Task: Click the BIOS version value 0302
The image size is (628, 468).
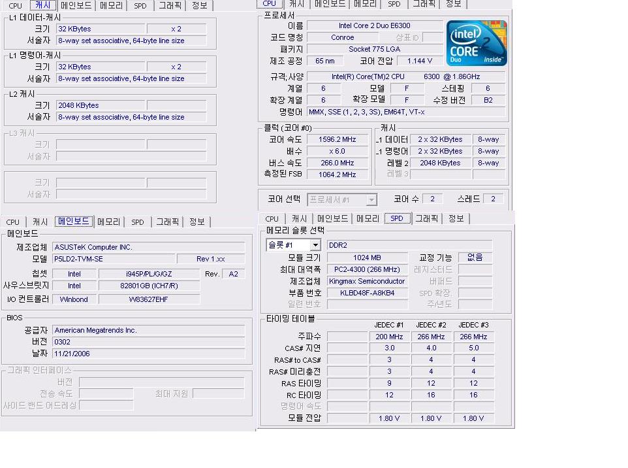Action: point(149,342)
